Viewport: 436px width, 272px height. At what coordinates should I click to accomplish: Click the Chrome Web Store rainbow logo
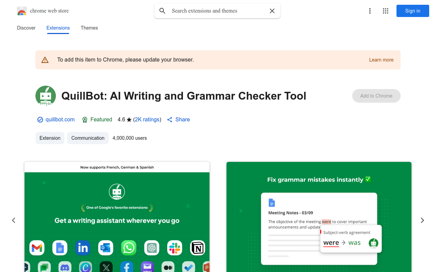coord(22,11)
